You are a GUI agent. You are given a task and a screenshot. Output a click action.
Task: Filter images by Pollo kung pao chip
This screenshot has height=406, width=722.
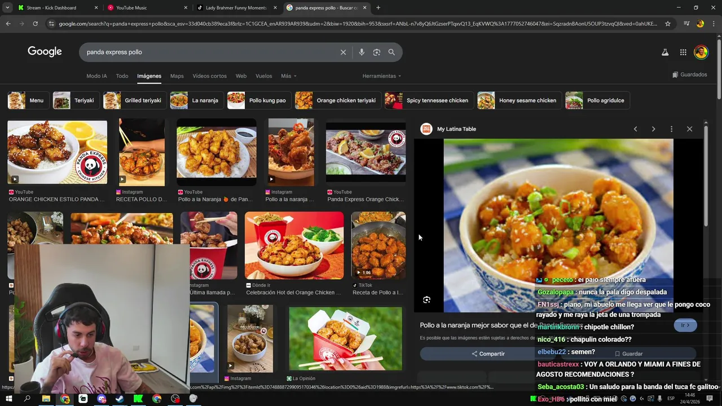258,100
